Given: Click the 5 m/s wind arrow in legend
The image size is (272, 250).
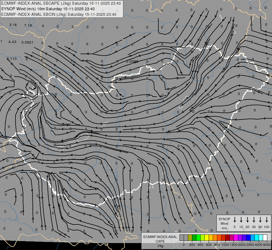Looking at the screenshot, I should click(x=234, y=219).
